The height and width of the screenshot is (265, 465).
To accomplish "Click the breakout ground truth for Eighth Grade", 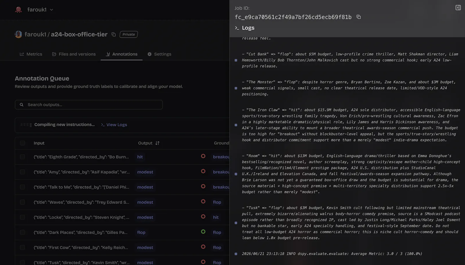I will [221, 157].
